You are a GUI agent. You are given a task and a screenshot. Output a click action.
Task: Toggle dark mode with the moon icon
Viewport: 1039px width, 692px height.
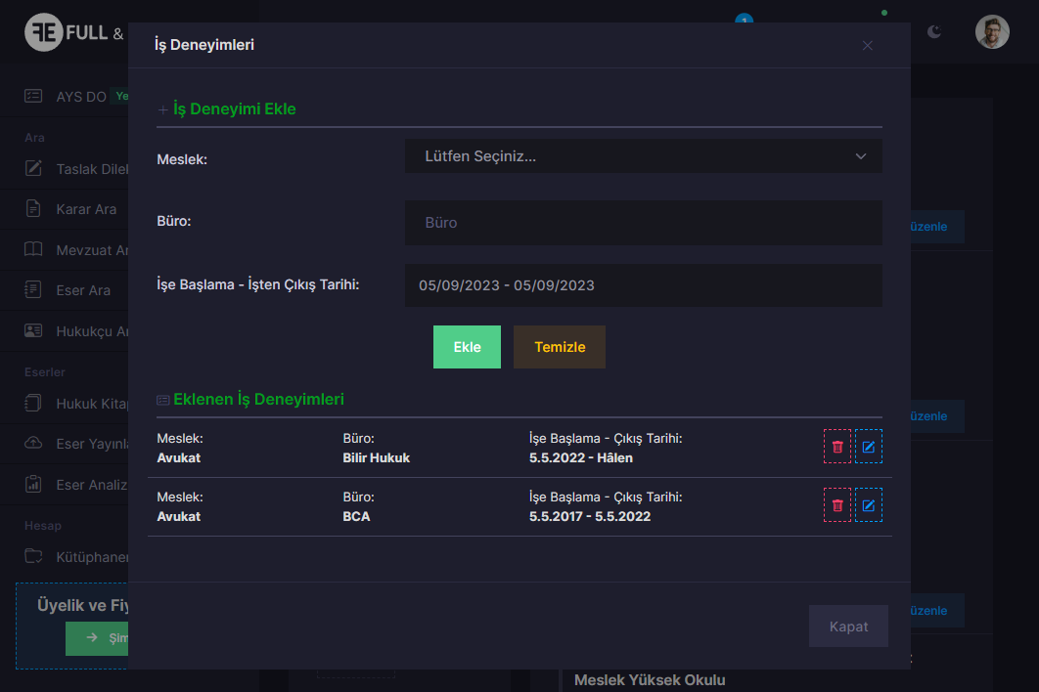pyautogui.click(x=934, y=32)
